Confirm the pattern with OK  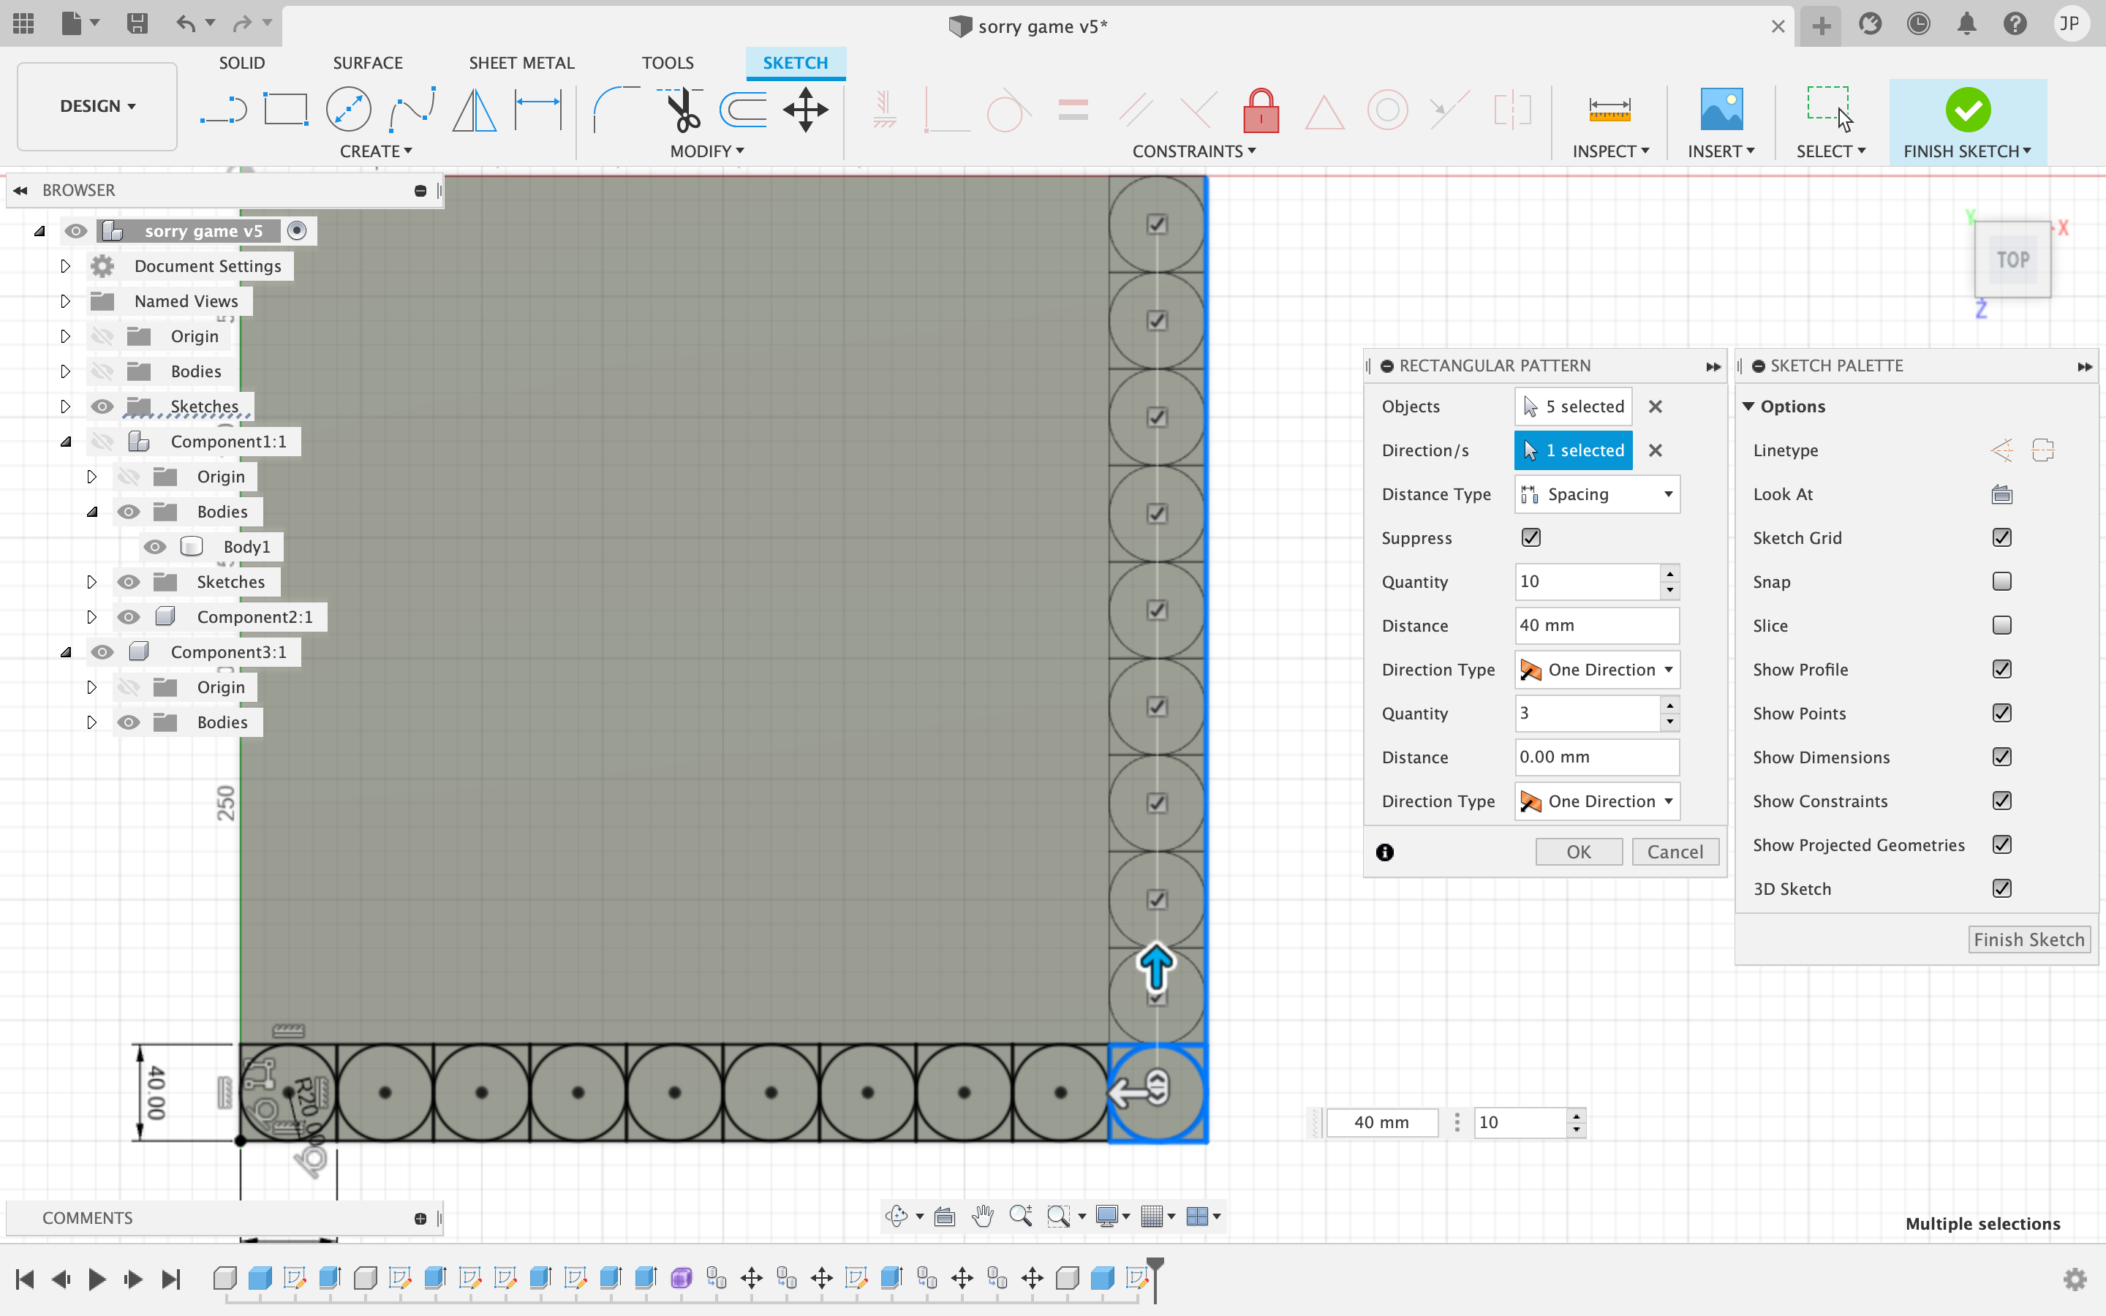click(1579, 852)
